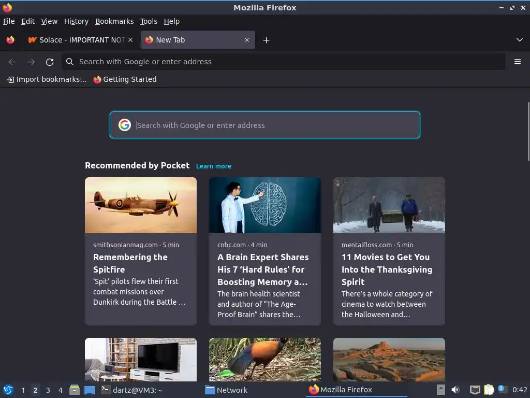This screenshot has width=530, height=398.
Task: Click the Google logo in search box
Action: click(125, 125)
